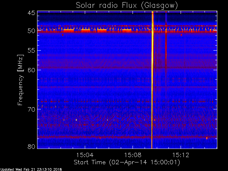
Task: Click the 'Solar radio Flux (Glasgow)' title
Action: 127,6
